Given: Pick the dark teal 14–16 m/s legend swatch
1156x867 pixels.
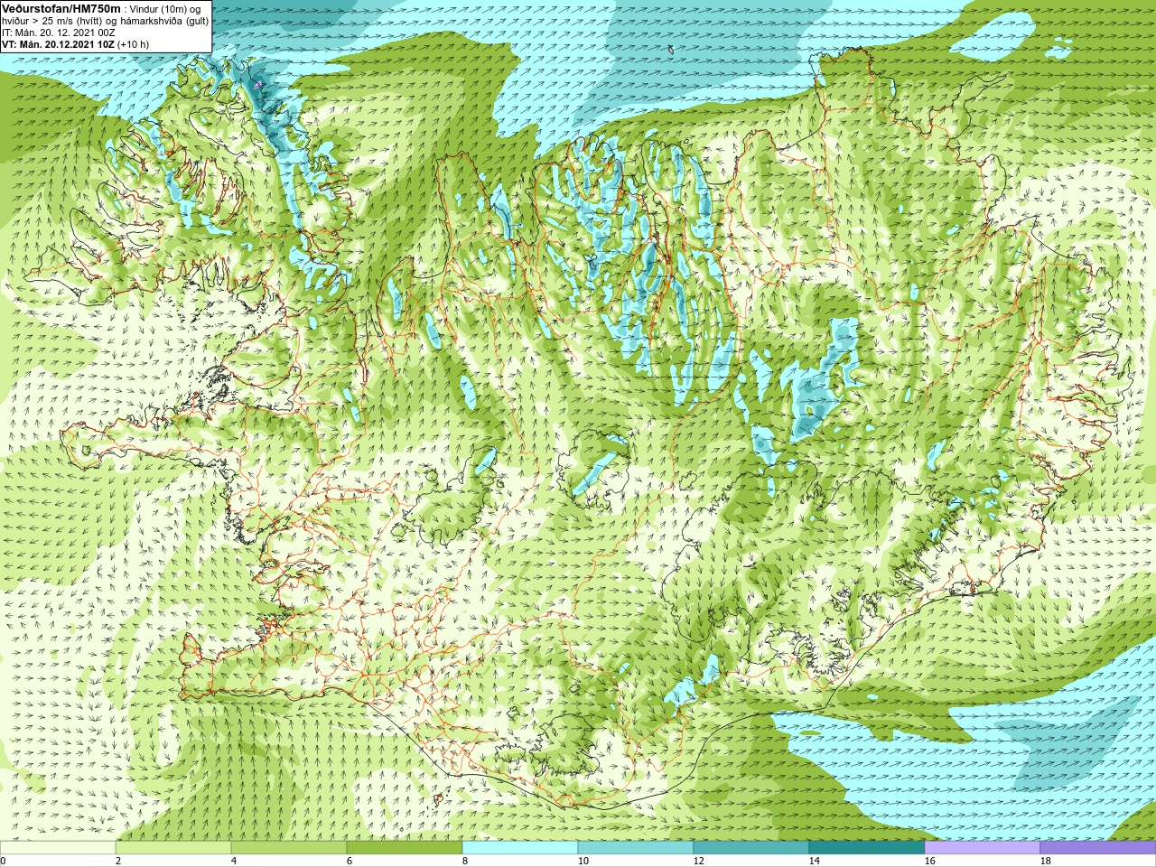Looking at the screenshot, I should tap(867, 848).
